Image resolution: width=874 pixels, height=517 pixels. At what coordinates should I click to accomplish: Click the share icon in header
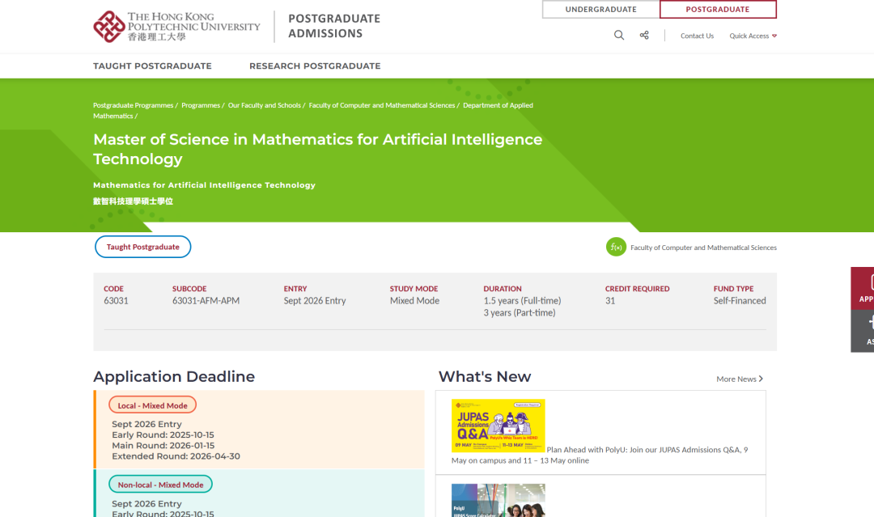644,35
